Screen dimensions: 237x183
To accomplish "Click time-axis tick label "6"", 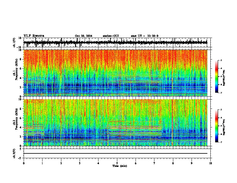I will pos(136,163).
